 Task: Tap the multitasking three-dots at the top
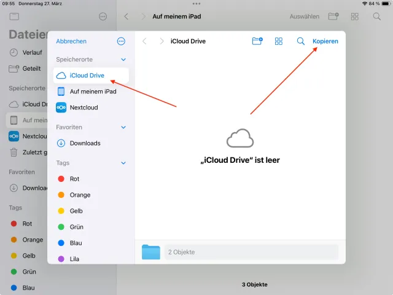pyautogui.click(x=196, y=4)
